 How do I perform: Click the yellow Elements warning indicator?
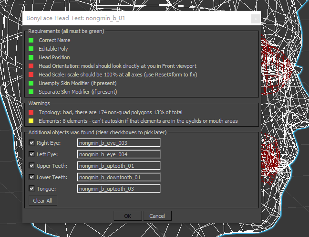[x=31, y=121]
